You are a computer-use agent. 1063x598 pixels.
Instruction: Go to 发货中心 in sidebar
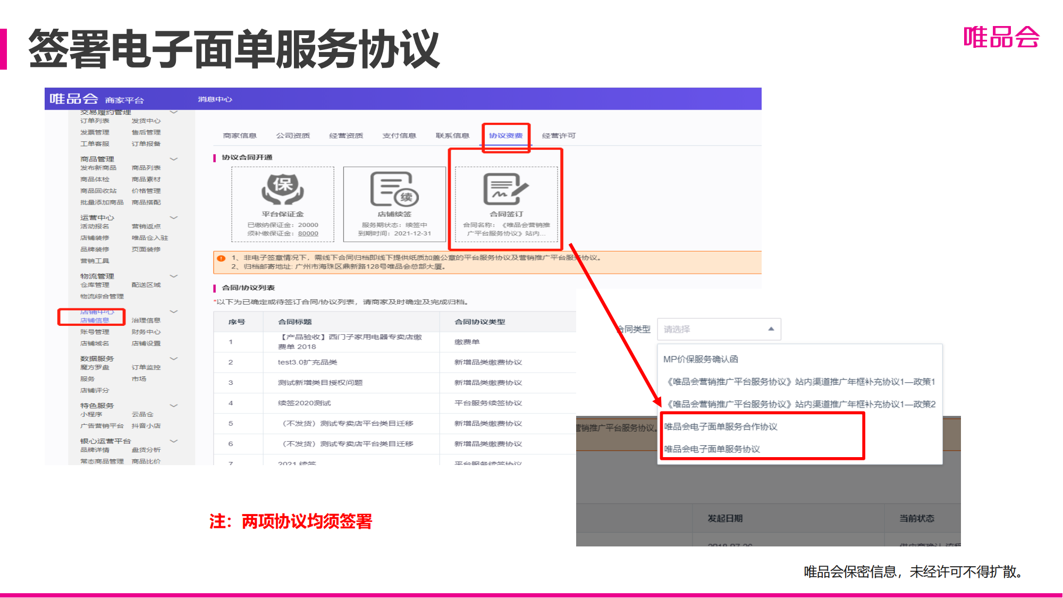pos(146,121)
